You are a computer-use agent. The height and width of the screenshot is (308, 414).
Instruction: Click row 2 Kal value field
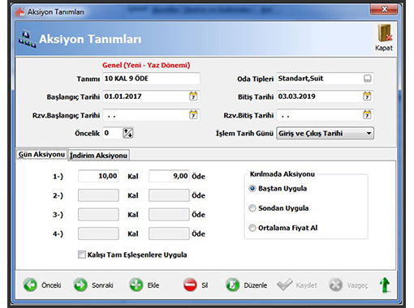98,195
